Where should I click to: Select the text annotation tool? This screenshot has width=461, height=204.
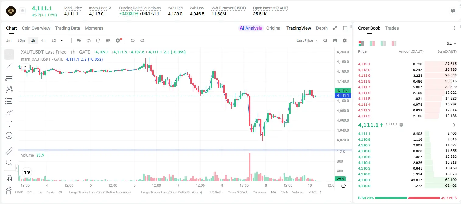[9, 124]
